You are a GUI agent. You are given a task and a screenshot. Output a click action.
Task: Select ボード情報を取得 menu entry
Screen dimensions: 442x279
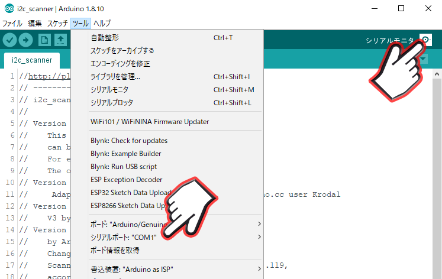coord(167,250)
